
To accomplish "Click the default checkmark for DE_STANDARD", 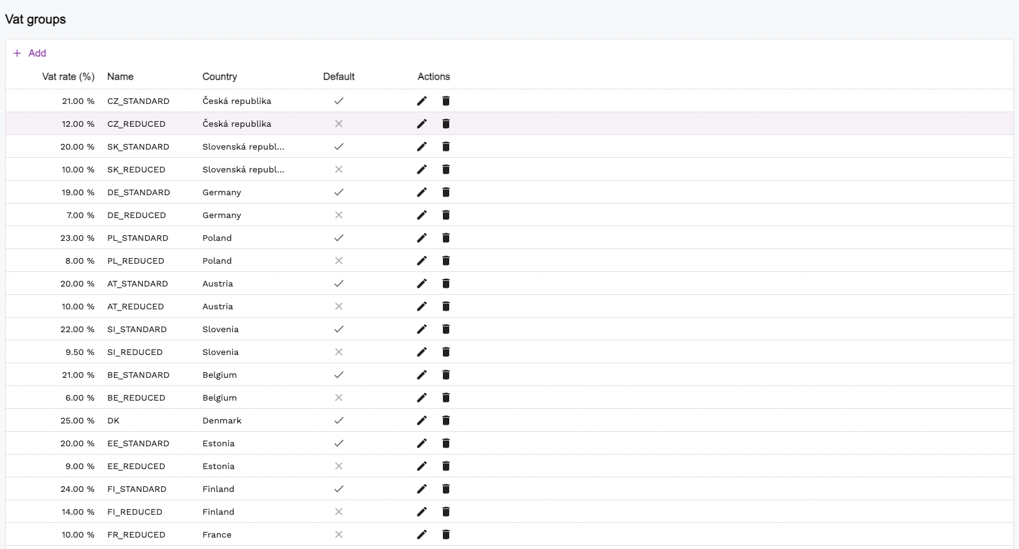I will (339, 192).
